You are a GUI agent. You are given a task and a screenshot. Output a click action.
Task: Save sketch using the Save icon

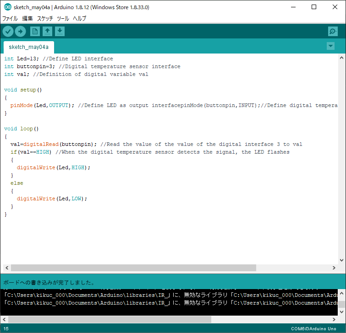click(x=60, y=31)
